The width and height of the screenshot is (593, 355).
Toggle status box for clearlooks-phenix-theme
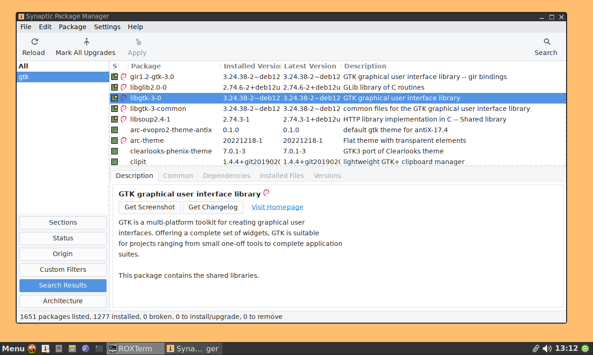tap(114, 151)
